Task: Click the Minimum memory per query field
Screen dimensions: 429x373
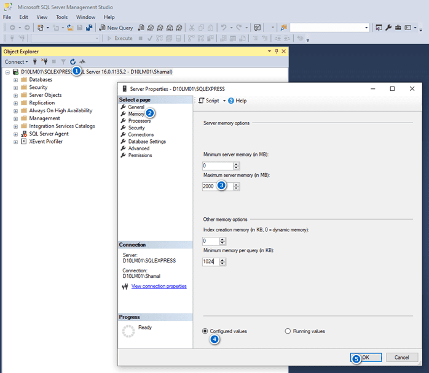Action: pos(211,261)
